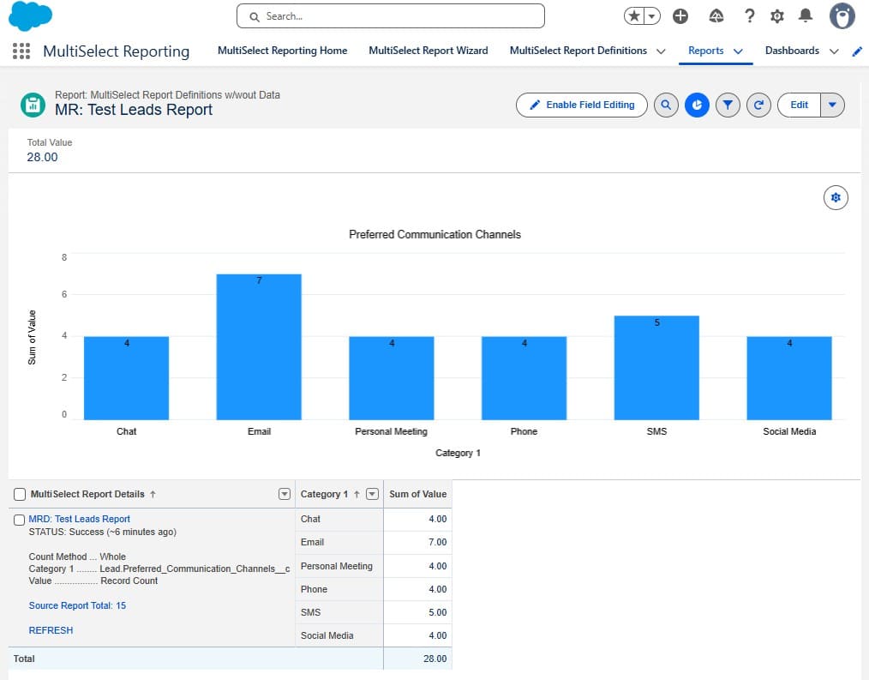Screen dimensions: 869x680
Task: Open Setup via the gear icon
Action: click(x=776, y=15)
